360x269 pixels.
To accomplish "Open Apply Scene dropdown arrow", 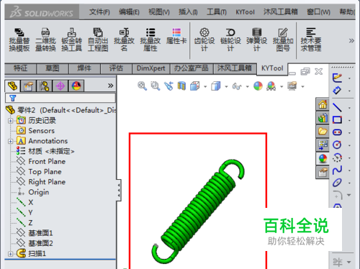I will click(282, 87).
